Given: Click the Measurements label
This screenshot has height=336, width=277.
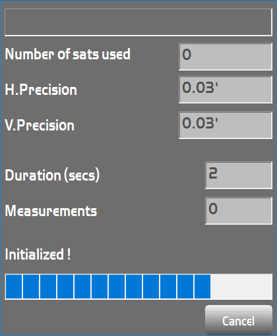Looking at the screenshot, I should coord(51,211).
